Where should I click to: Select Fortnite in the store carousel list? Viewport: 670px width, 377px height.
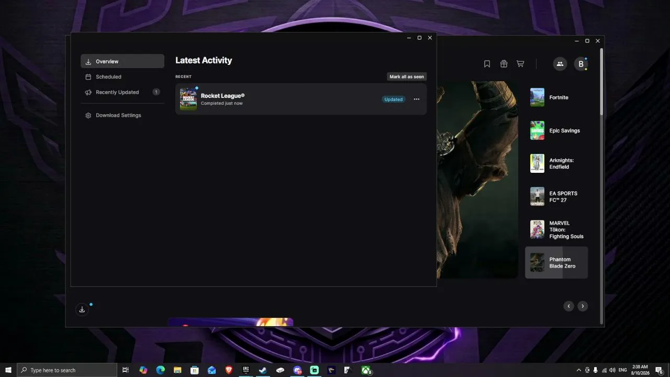click(556, 97)
